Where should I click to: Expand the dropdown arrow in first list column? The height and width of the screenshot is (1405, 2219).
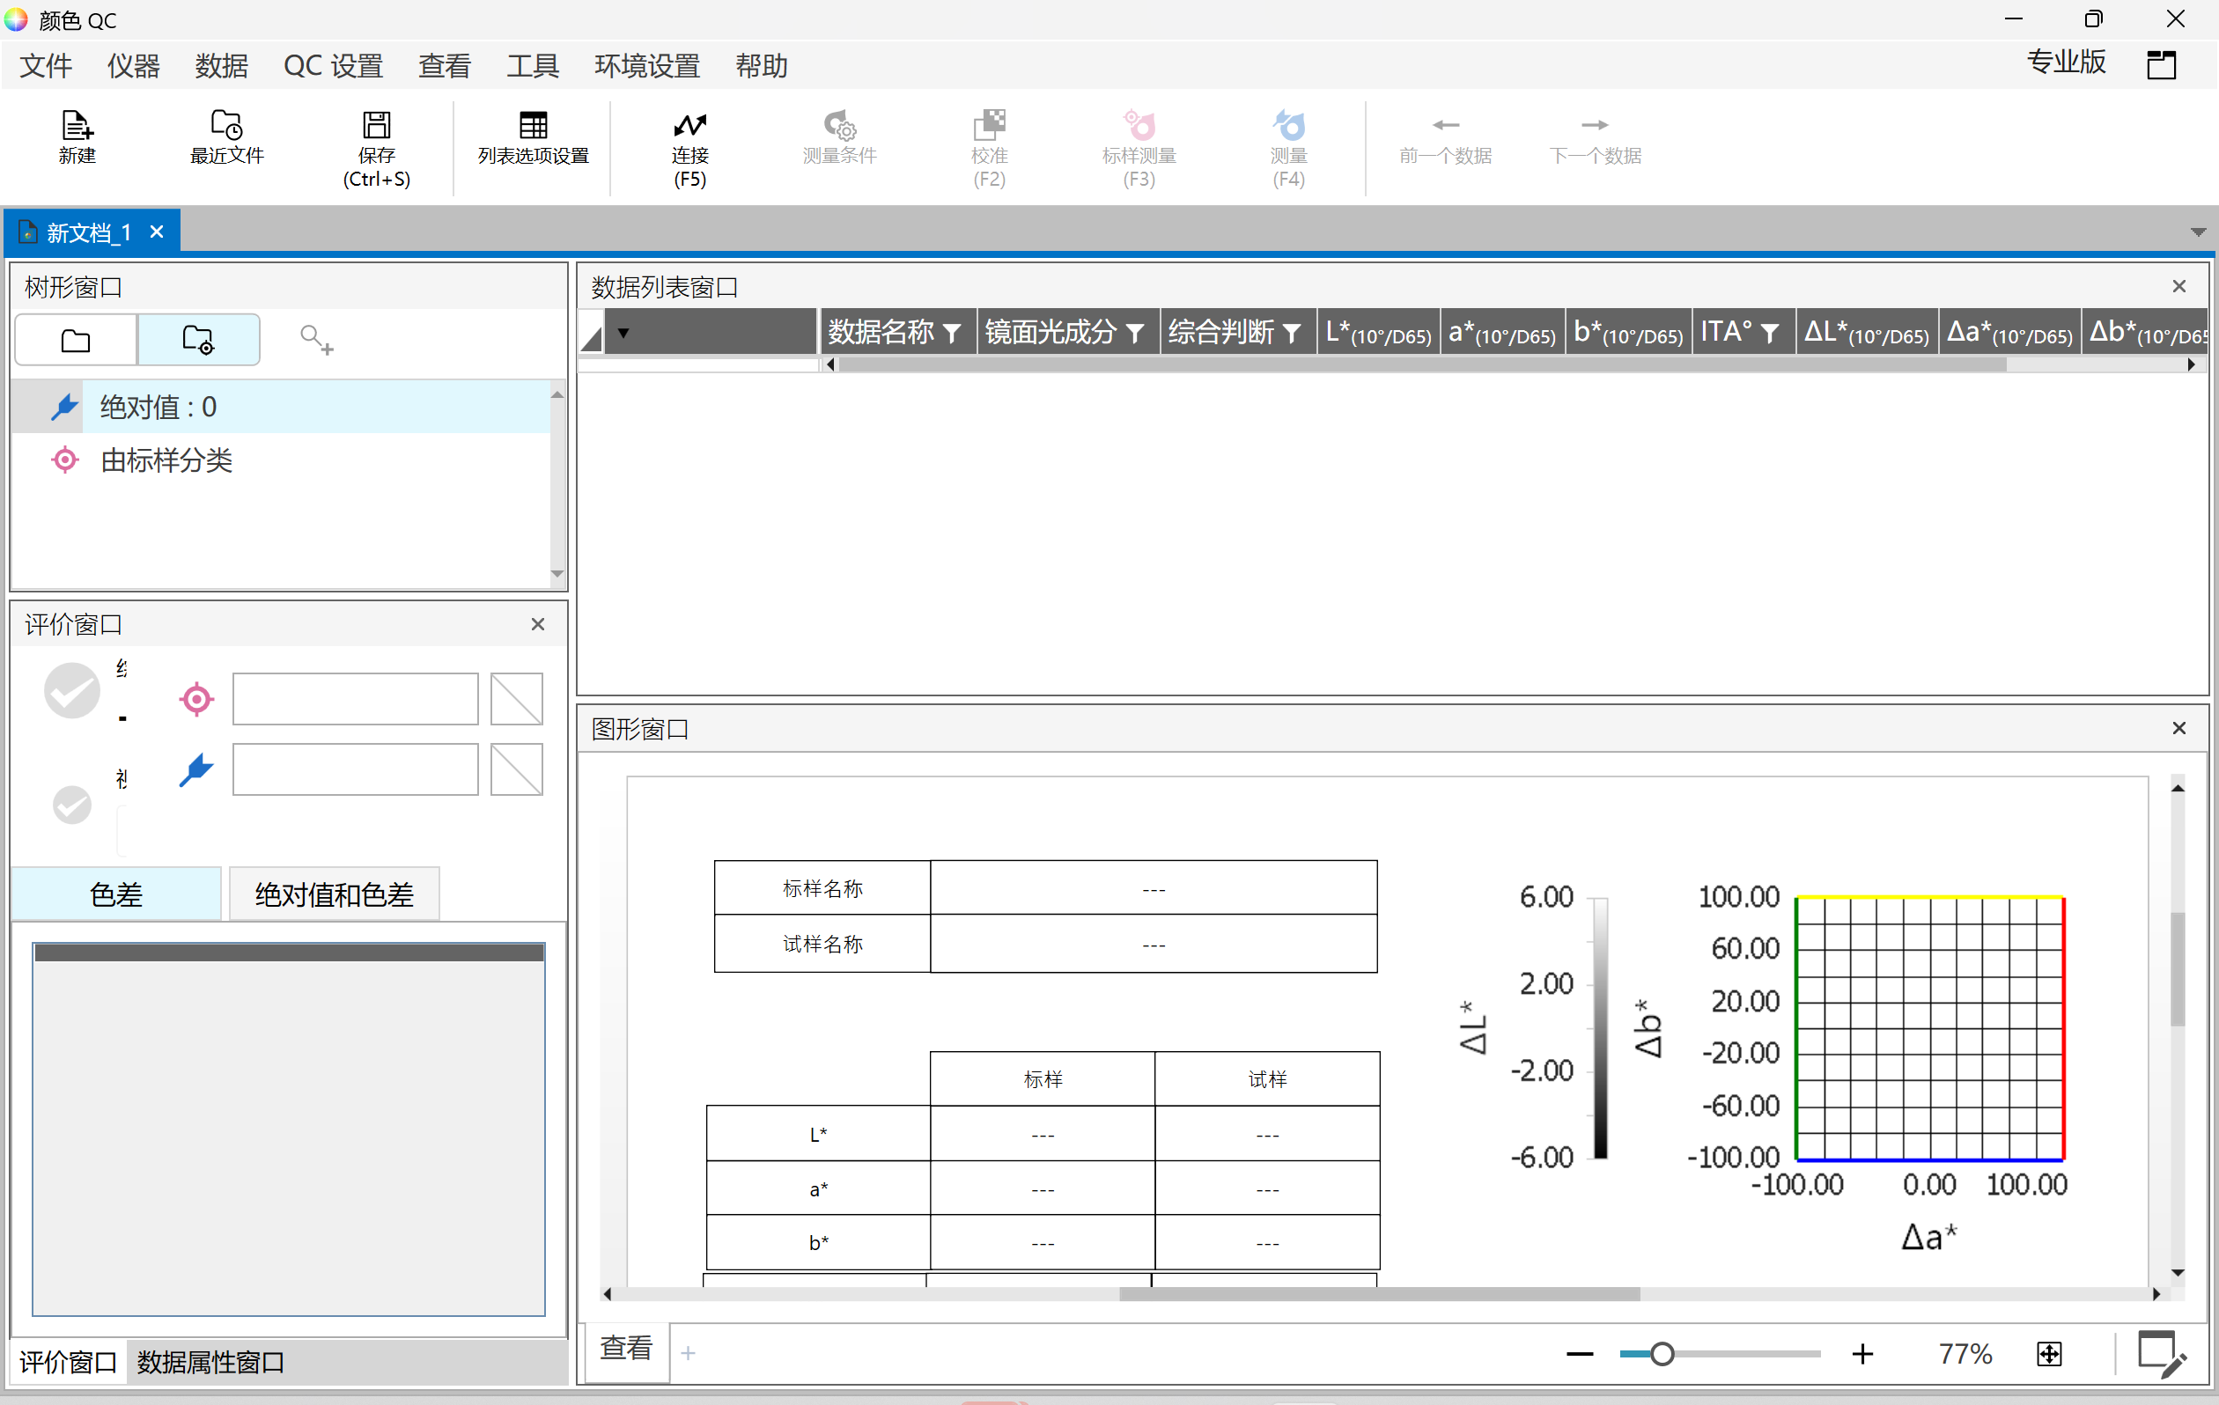(623, 333)
